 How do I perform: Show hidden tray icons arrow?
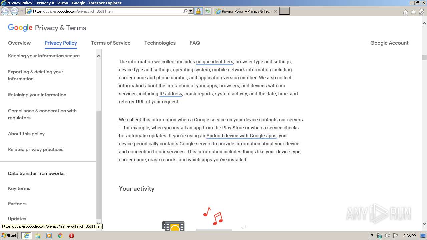[372, 235]
